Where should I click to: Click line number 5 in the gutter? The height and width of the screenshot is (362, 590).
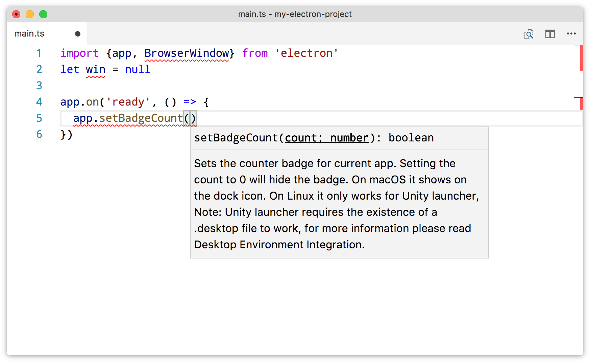tap(39, 118)
